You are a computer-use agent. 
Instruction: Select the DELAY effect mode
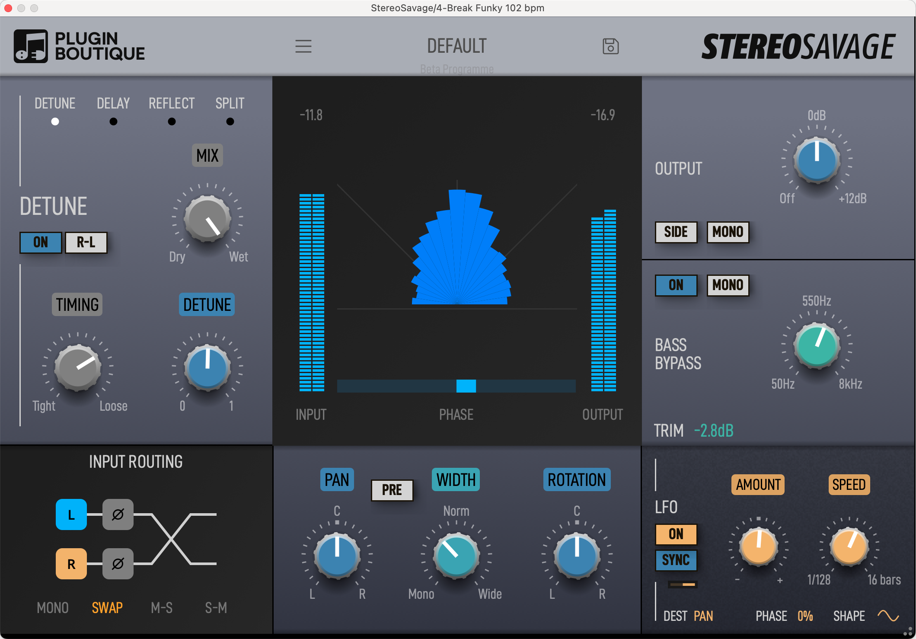tap(113, 121)
